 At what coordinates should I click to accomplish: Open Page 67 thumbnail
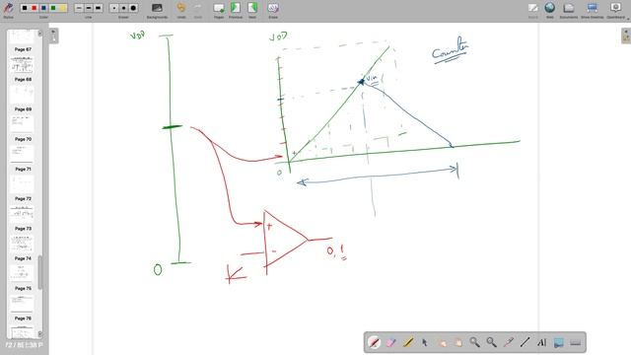[x=23, y=64]
